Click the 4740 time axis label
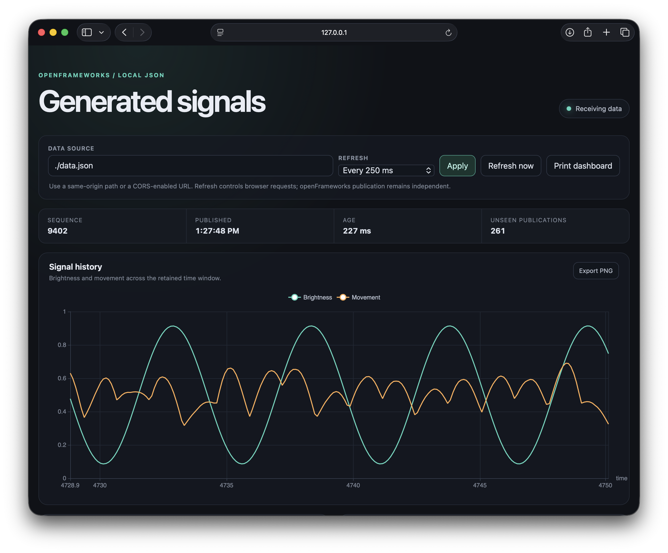 tap(353, 485)
